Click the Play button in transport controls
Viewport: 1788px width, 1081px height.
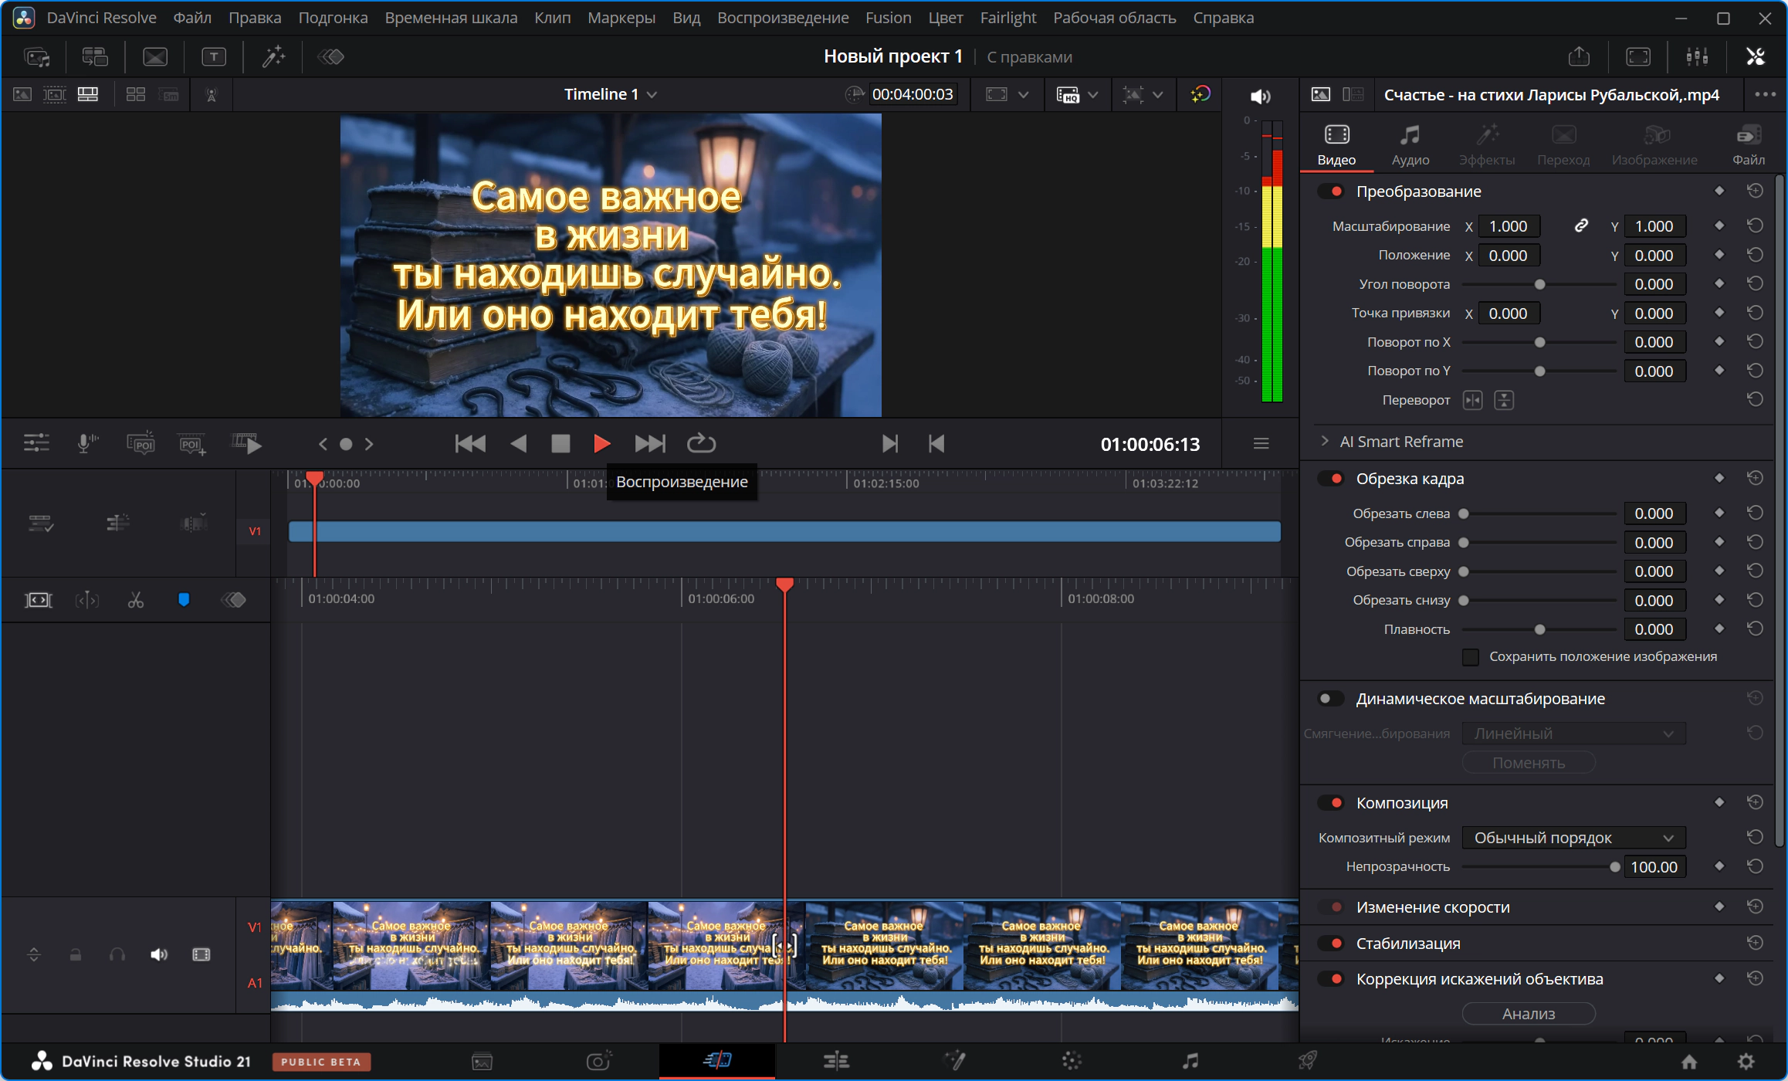(x=601, y=444)
